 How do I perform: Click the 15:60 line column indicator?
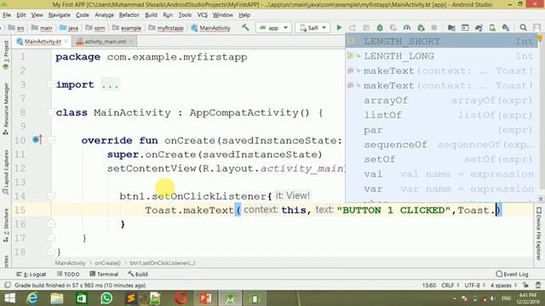tap(429, 286)
